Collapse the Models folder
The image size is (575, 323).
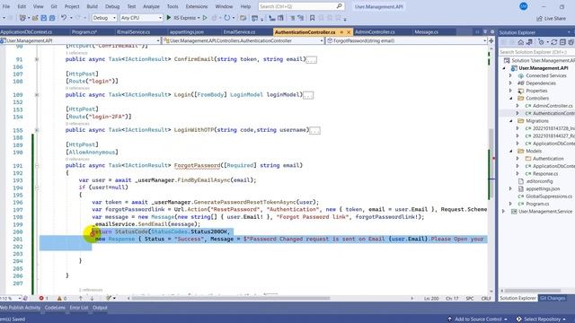[x=511, y=151]
